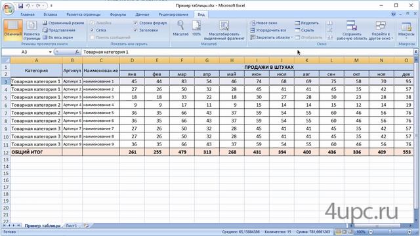Redo action in Quick Access toolbar
This screenshot has height=236, width=420.
tap(38, 6)
